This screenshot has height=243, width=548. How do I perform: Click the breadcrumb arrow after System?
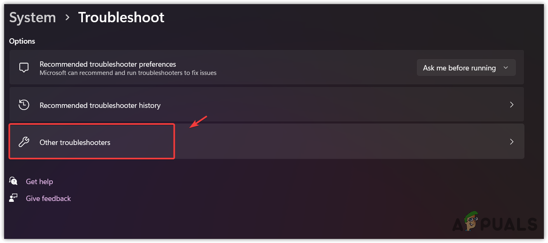click(x=67, y=18)
